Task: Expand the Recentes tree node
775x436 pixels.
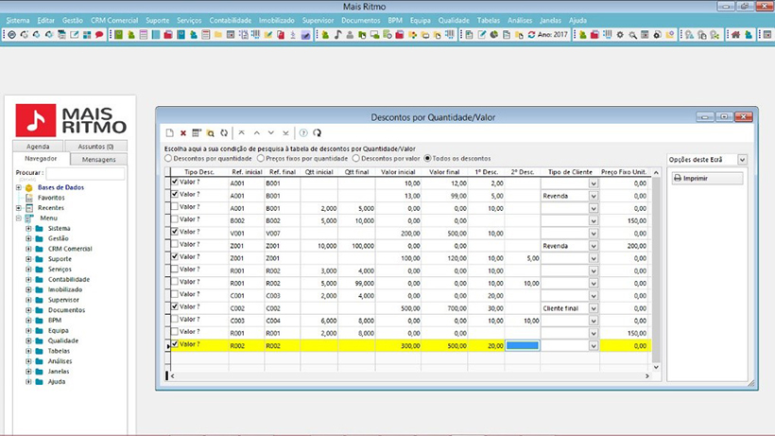Action: pyautogui.click(x=19, y=208)
